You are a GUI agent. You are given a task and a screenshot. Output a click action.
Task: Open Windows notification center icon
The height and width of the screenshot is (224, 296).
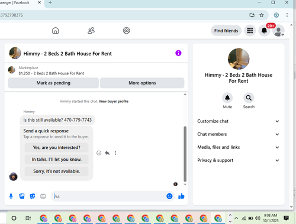pos(286,218)
